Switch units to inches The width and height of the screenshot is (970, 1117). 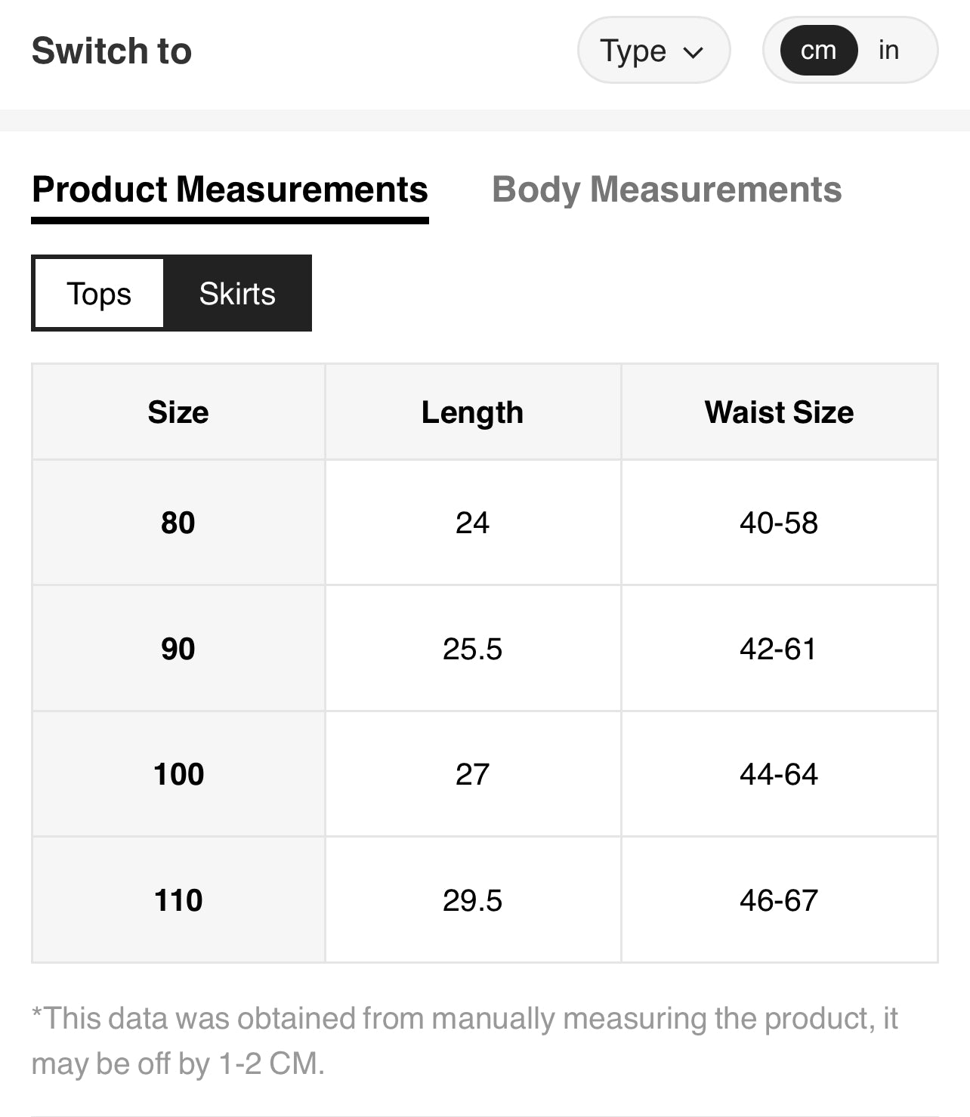[888, 51]
